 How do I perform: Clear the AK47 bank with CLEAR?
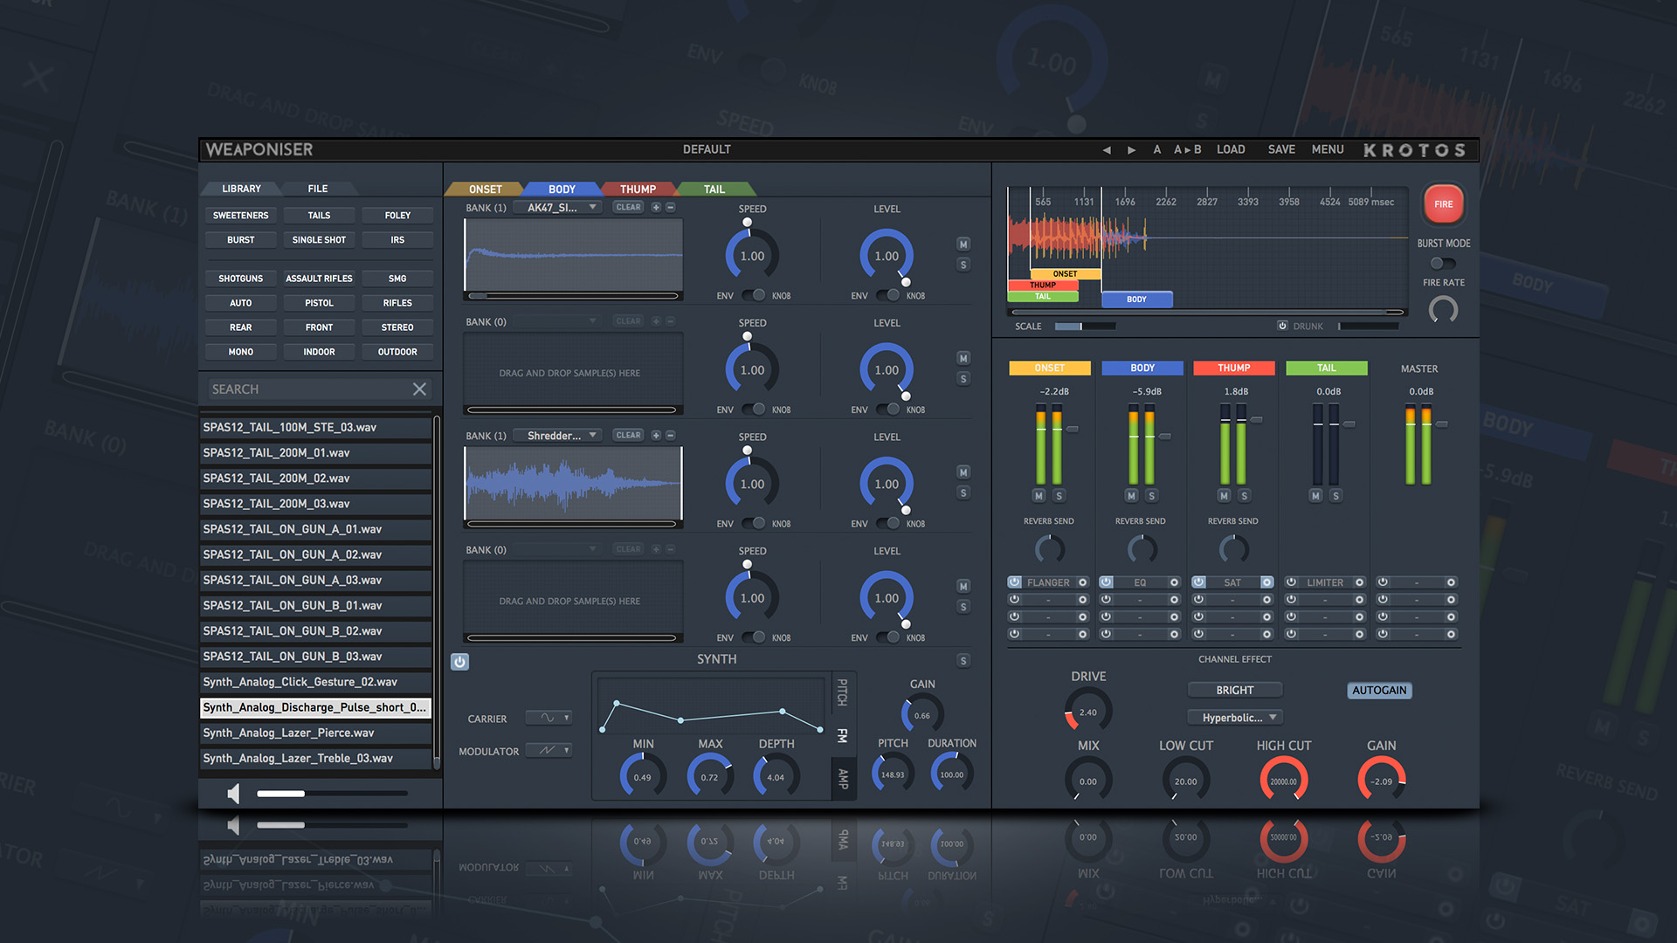[629, 207]
